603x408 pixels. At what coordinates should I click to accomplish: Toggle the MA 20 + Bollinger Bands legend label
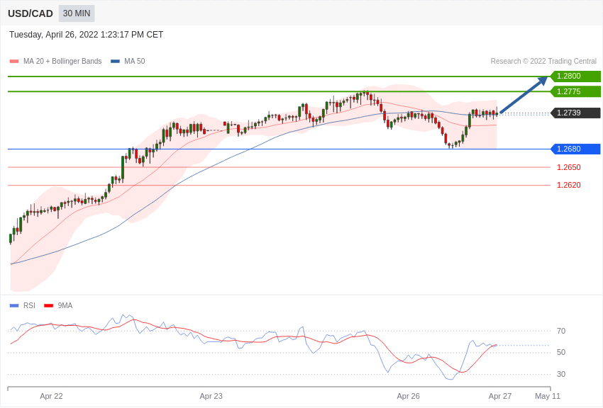click(x=62, y=62)
